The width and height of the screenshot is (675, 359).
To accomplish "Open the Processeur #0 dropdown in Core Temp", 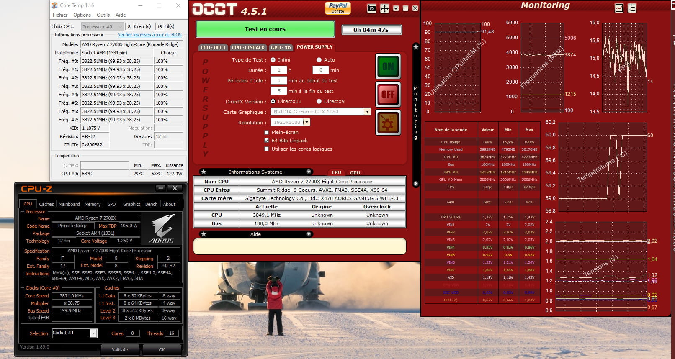I will click(103, 26).
